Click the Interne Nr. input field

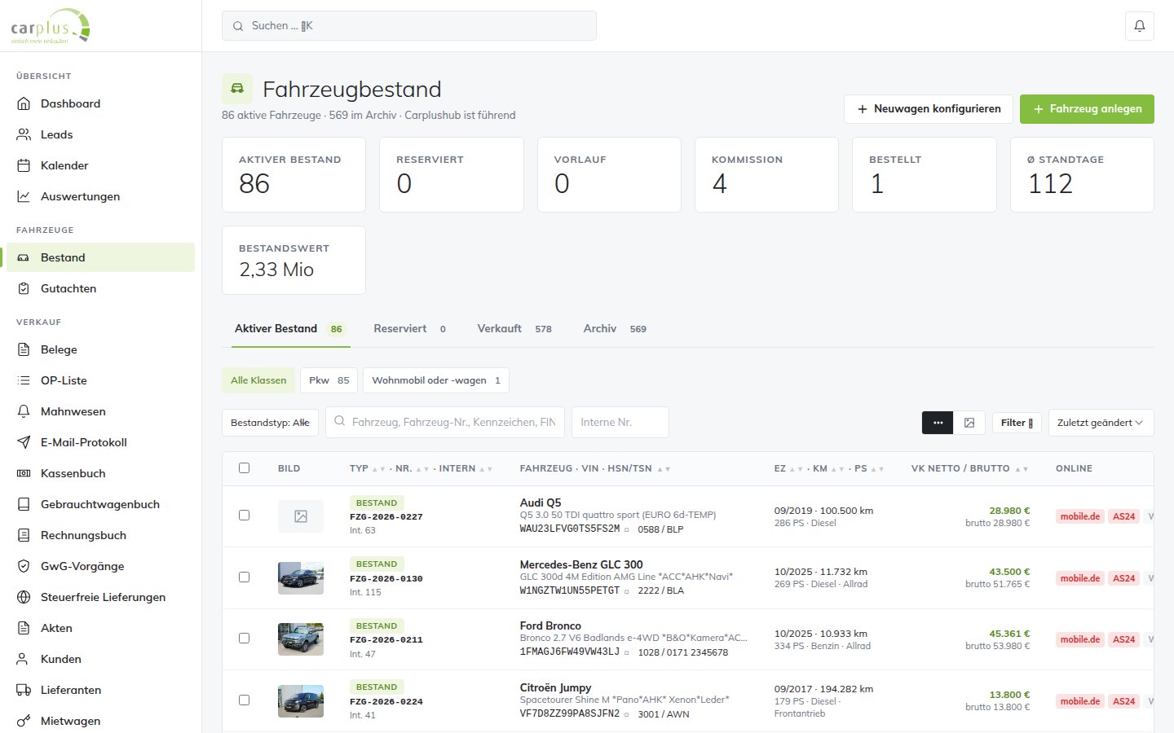pos(620,423)
